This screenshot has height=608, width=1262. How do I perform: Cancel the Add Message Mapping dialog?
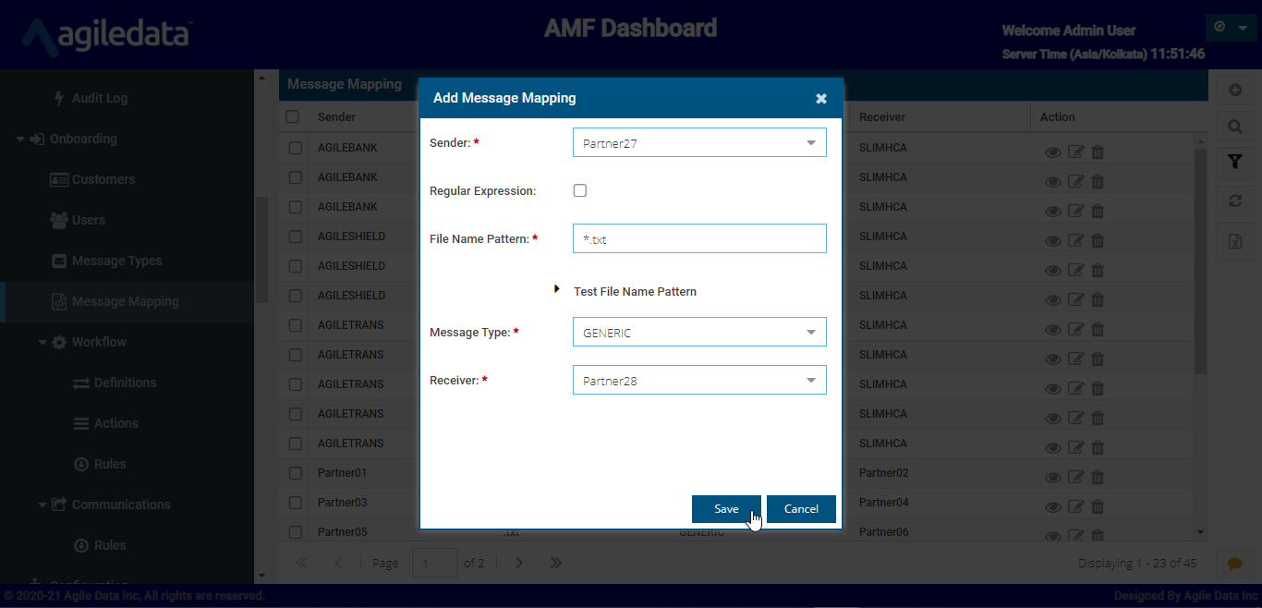pyautogui.click(x=801, y=509)
